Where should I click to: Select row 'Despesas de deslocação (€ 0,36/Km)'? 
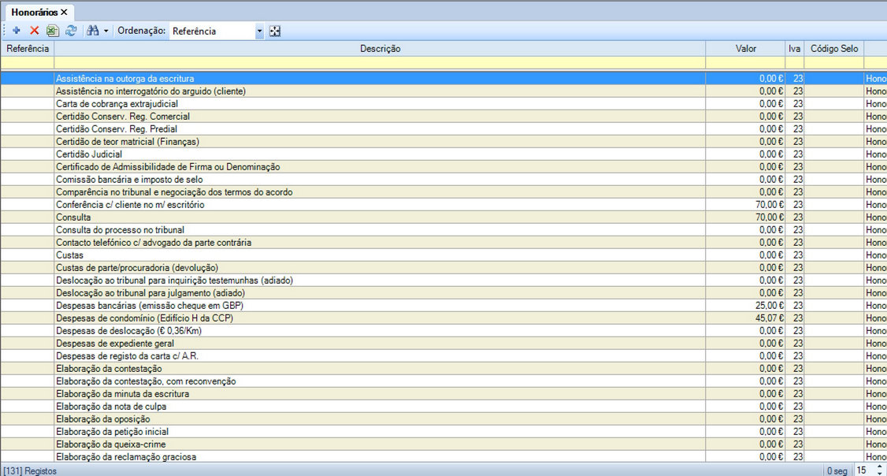pyautogui.click(x=443, y=330)
